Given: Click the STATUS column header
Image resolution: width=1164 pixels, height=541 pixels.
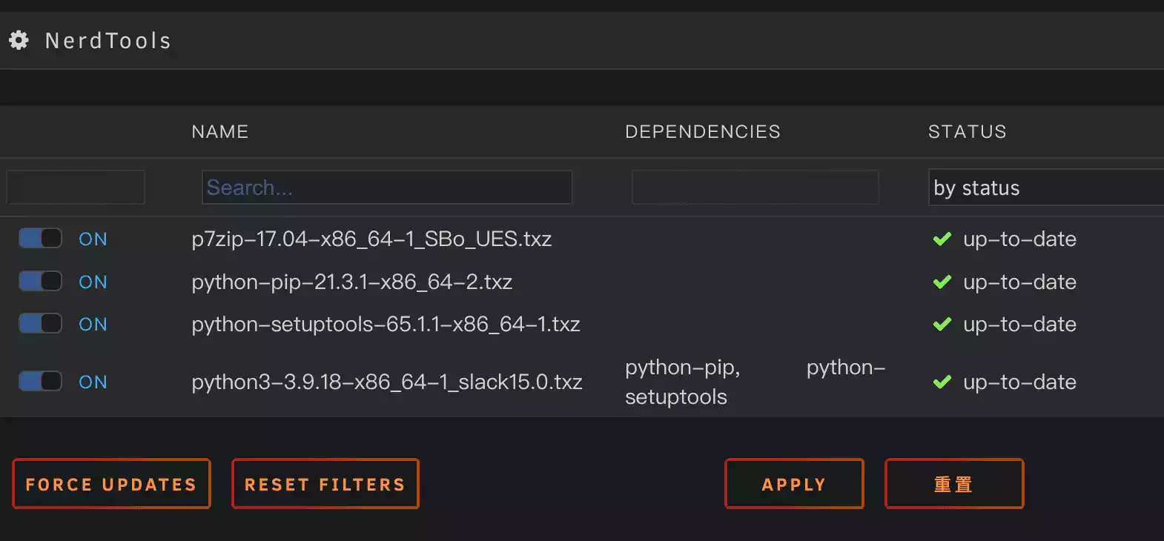Looking at the screenshot, I should pyautogui.click(x=967, y=132).
